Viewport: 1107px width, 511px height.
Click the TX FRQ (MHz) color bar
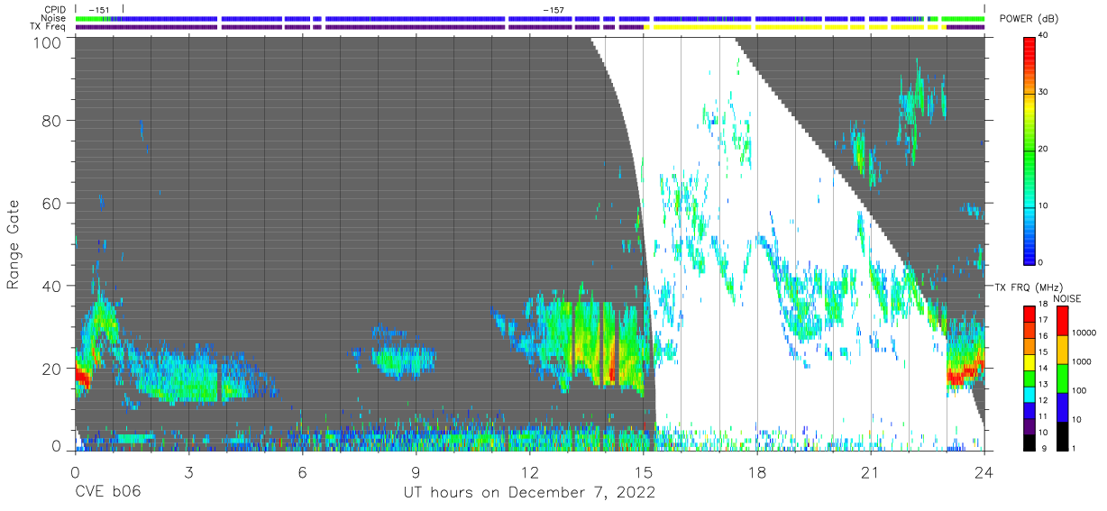(x=1030, y=378)
